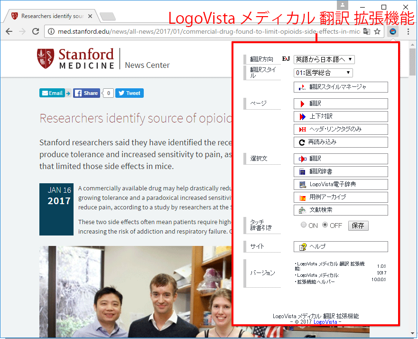Image resolution: width=418 pixels, height=339 pixels.
Task: Open a new tab
Action: click(x=108, y=16)
